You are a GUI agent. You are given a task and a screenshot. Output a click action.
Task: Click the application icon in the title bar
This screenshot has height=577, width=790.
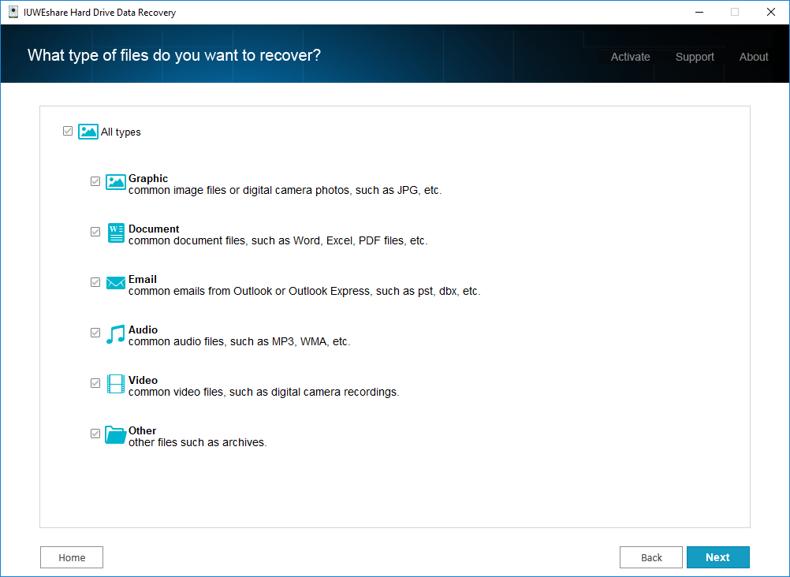(11, 12)
